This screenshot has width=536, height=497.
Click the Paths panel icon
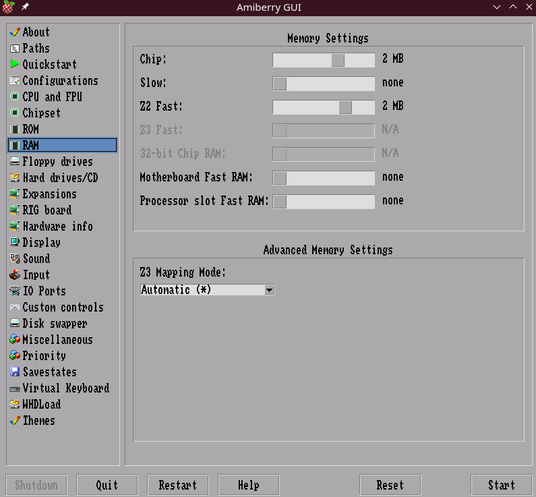coord(15,49)
